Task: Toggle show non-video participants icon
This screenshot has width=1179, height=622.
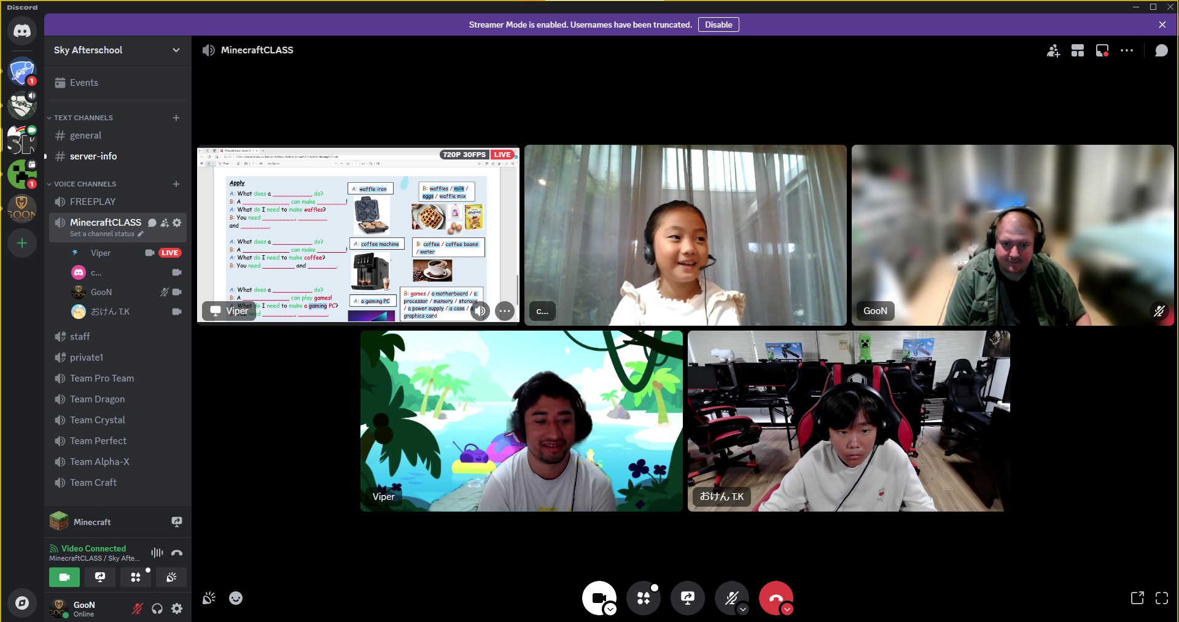Action: click(1102, 50)
